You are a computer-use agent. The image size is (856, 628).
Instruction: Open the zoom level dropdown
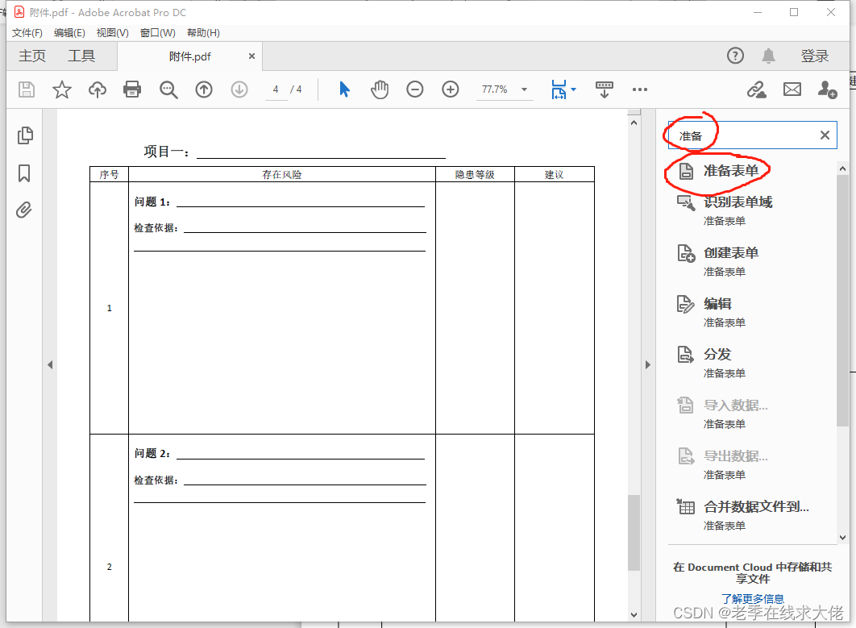point(524,89)
